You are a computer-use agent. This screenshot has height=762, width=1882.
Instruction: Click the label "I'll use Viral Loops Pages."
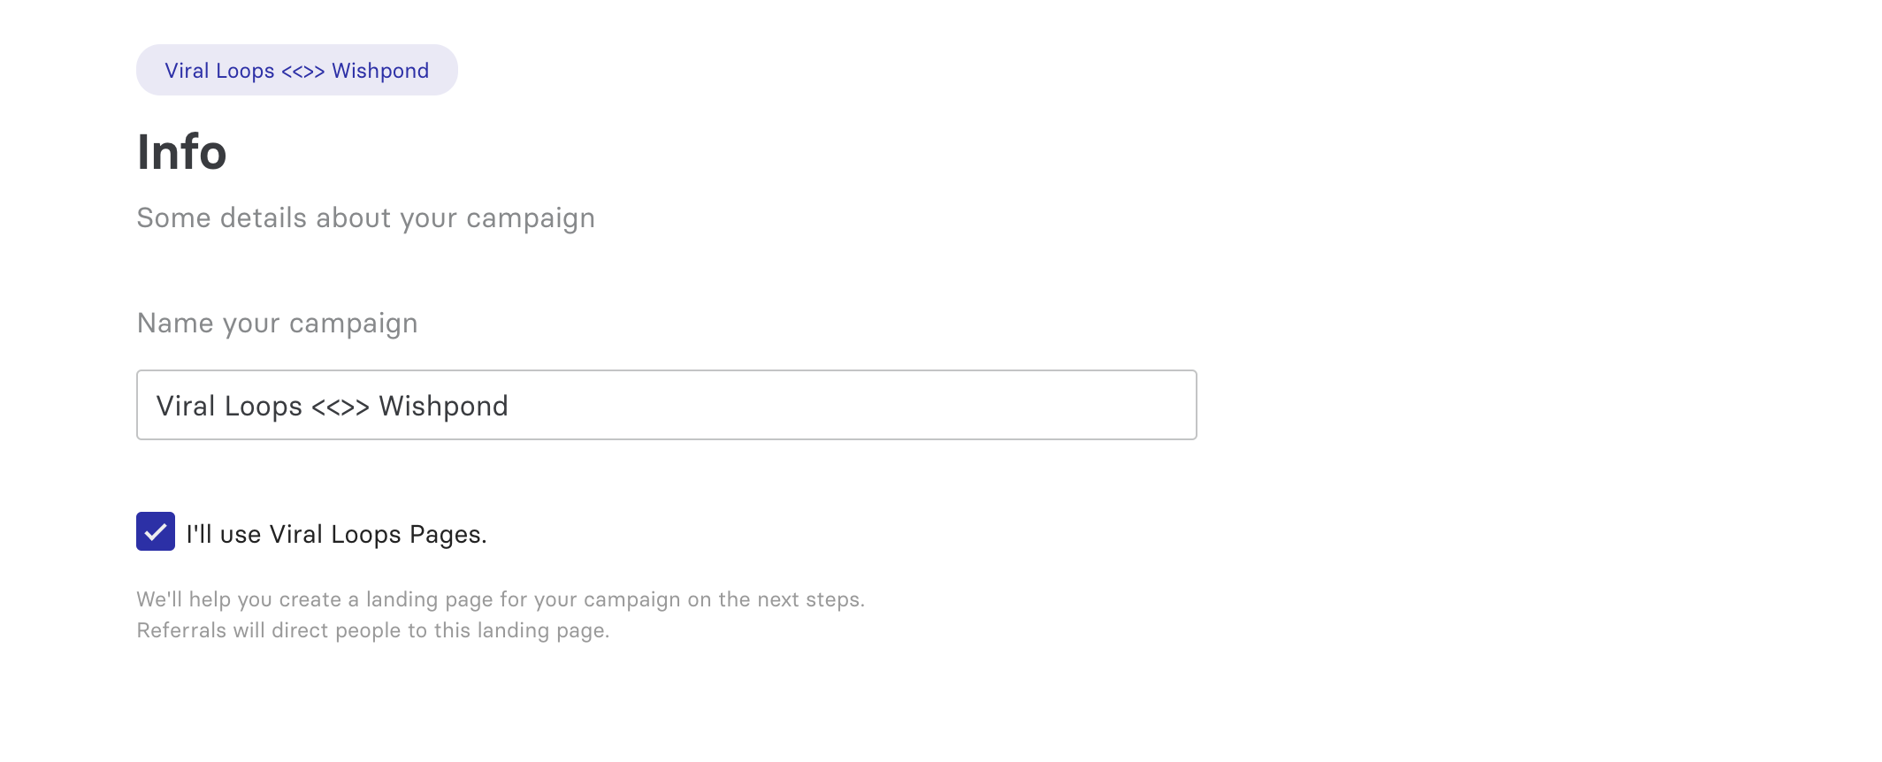point(336,533)
